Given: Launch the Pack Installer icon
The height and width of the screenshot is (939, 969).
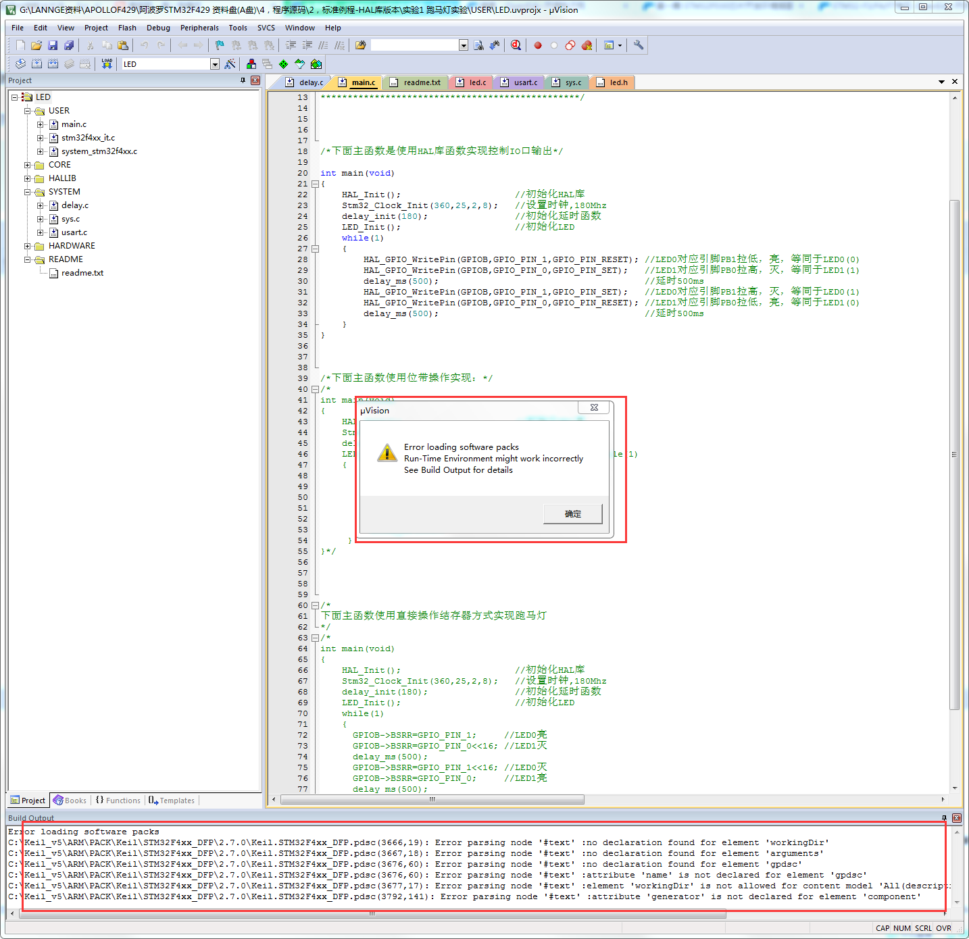Looking at the screenshot, I should (x=316, y=64).
